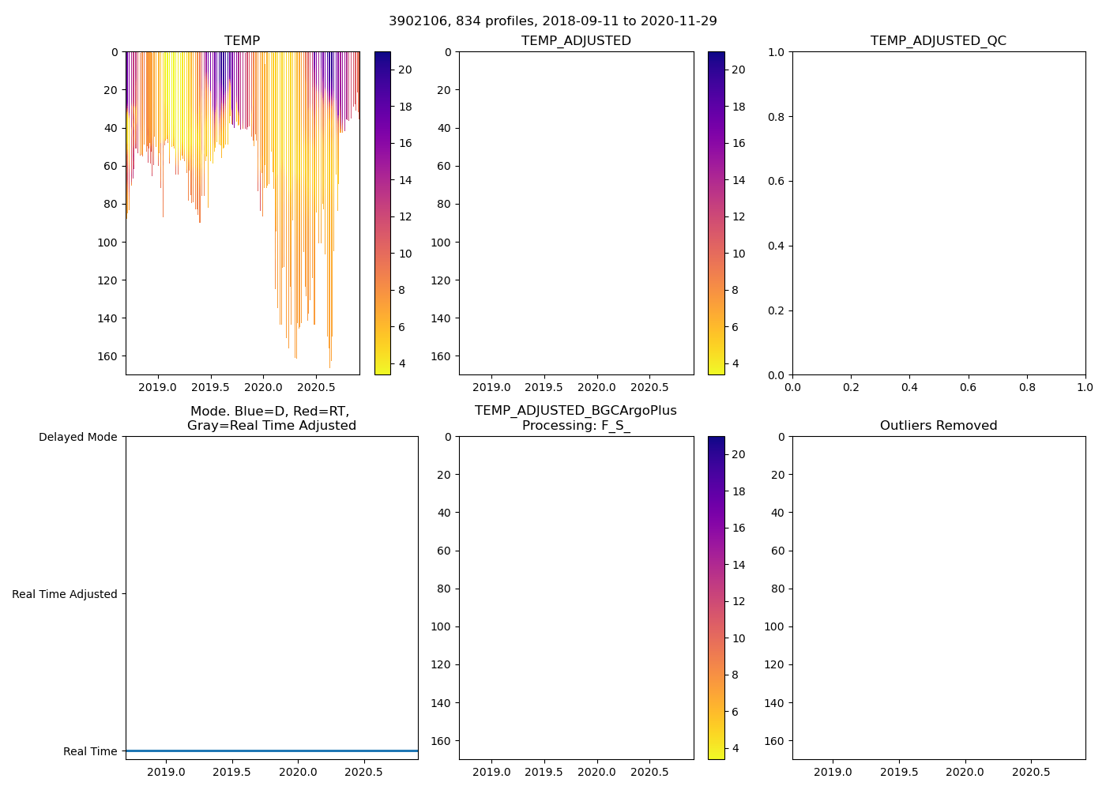Click the colorbar beside the TEMP plot
The image size is (1106, 790).
coord(382,213)
